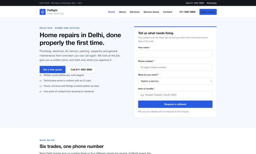Click the Get a free quote button
Image resolution: width=256 pixels, height=154 pixels.
52,70
